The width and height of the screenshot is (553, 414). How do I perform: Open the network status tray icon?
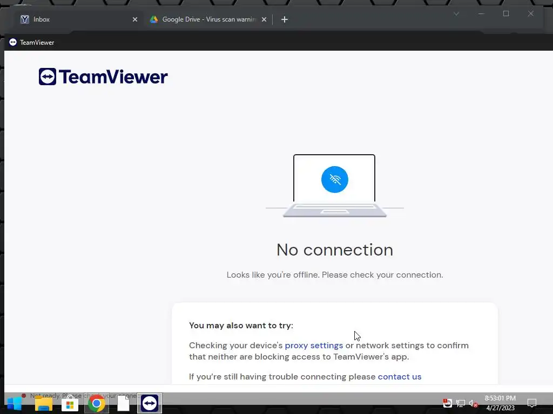pos(460,403)
